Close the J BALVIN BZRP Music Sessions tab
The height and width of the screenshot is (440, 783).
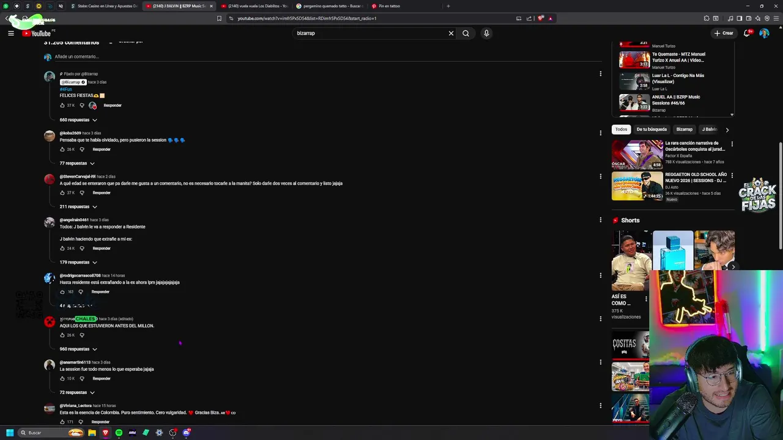211,6
